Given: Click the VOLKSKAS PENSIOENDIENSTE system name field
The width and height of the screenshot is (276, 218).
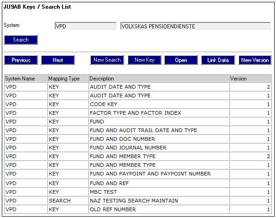Looking at the screenshot, I should [195, 26].
